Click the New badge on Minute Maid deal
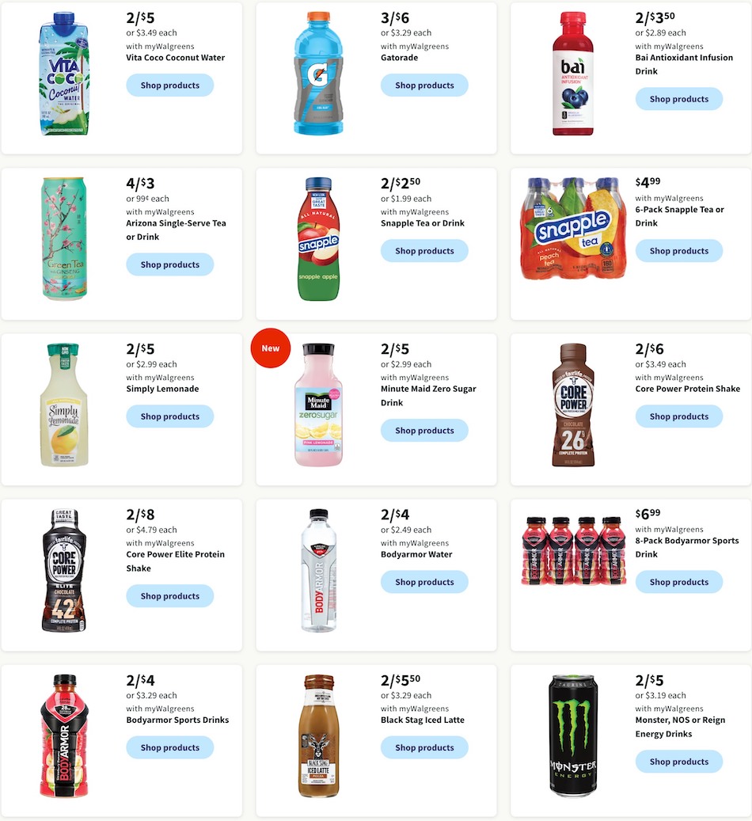The height and width of the screenshot is (821, 752). tap(271, 348)
